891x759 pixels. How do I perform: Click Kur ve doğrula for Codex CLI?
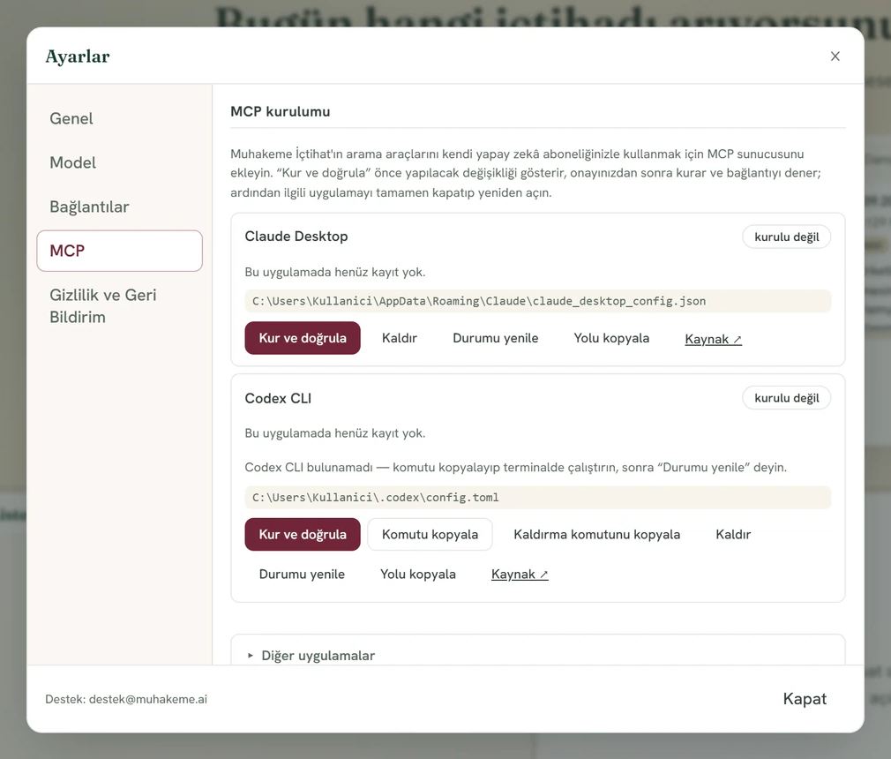pyautogui.click(x=303, y=535)
